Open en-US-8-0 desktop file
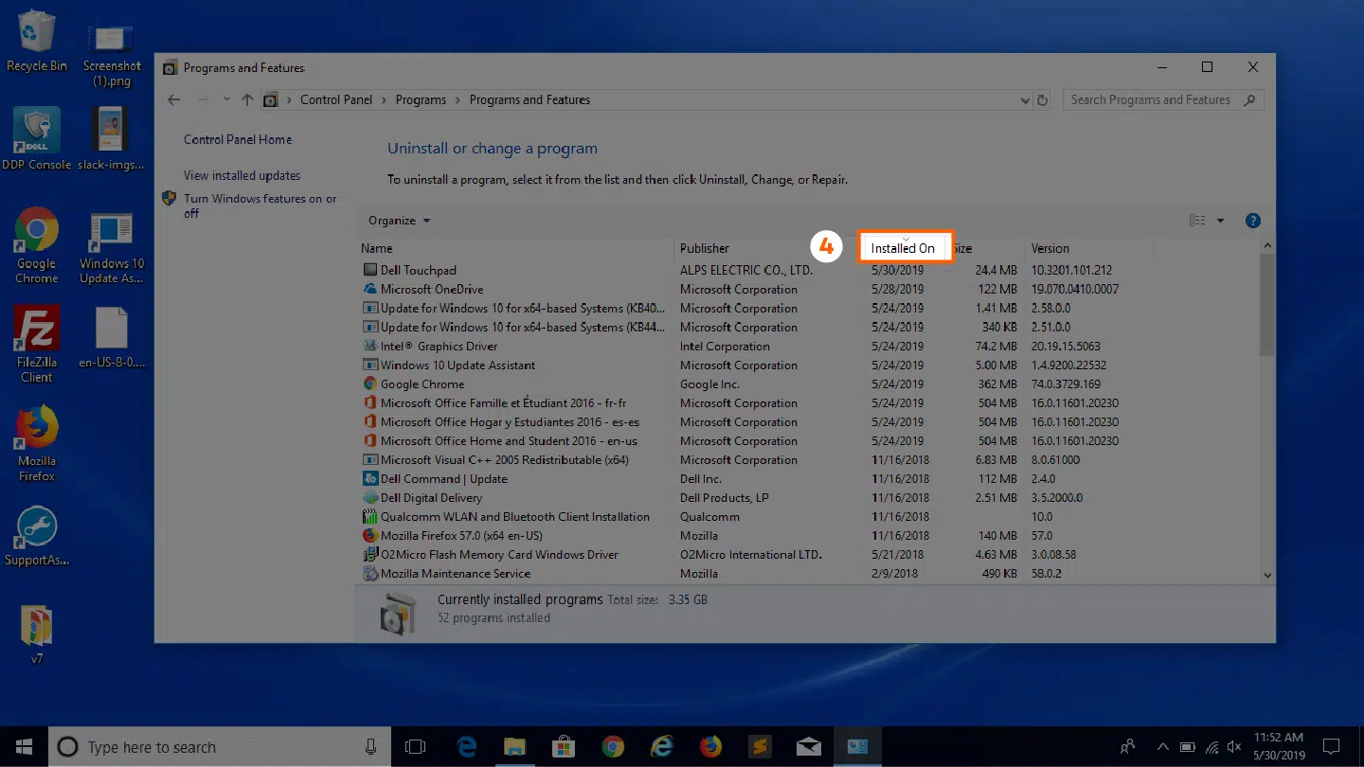The height and width of the screenshot is (767, 1364). click(x=112, y=338)
